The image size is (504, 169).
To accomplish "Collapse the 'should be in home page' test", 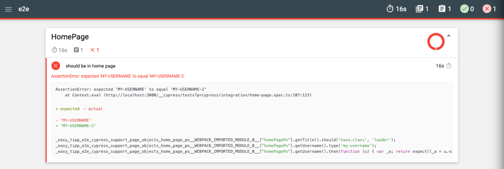I will coord(91,66).
